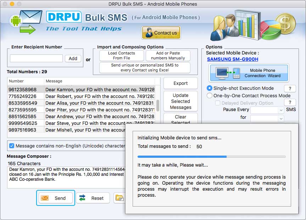Screen dimensions: 306x220
Task: Click 'Total messages to send' value 50
Action: (x=199, y=146)
